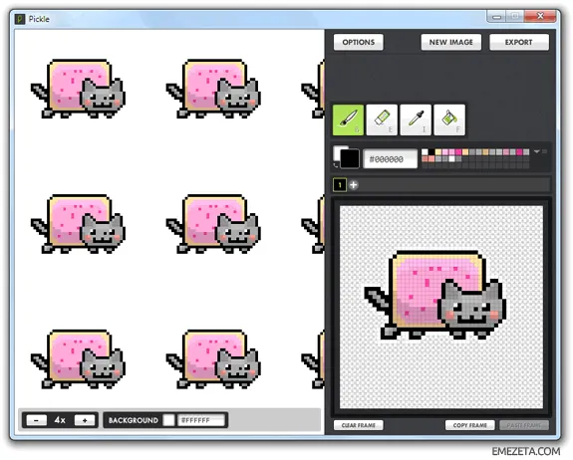Zoom out the tiled preview with minus

point(36,420)
